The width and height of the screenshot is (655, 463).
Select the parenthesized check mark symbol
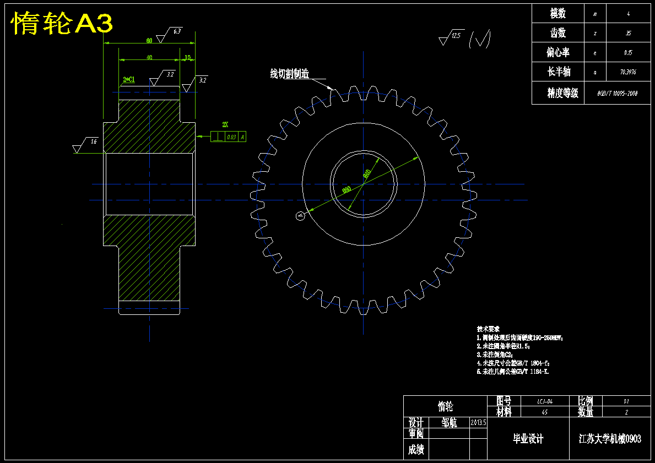(480, 39)
